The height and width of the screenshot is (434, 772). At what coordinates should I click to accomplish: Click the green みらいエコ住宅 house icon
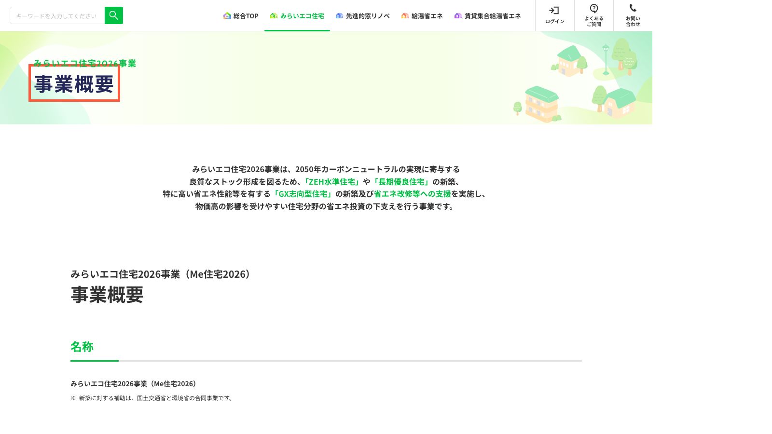(x=274, y=16)
